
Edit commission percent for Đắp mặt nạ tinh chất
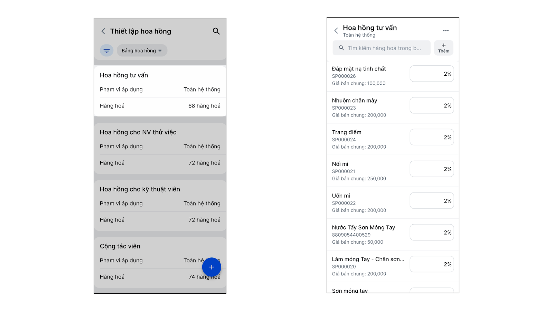tap(432, 74)
